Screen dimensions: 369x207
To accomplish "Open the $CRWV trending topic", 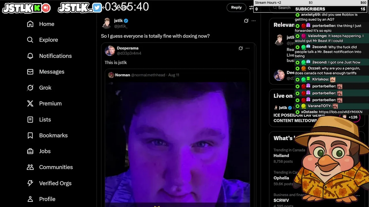I will point(281,200).
